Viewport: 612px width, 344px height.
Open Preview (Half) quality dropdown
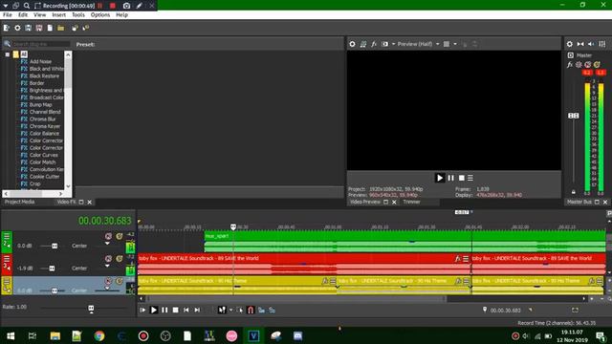point(438,44)
